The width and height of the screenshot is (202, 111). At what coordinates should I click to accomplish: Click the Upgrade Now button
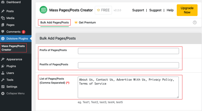pos(187,10)
